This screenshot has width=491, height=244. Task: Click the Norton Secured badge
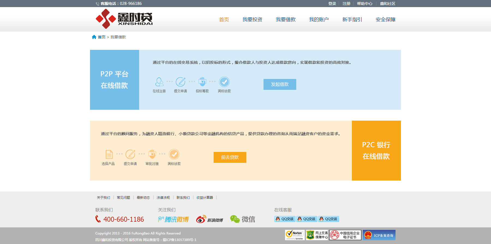(x=295, y=235)
